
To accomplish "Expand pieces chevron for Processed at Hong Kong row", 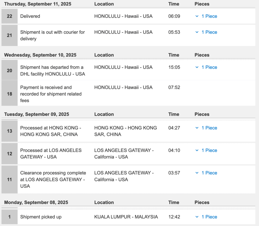I will [x=196, y=128].
